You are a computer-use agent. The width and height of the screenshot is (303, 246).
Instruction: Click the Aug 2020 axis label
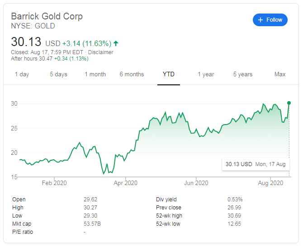(270, 183)
